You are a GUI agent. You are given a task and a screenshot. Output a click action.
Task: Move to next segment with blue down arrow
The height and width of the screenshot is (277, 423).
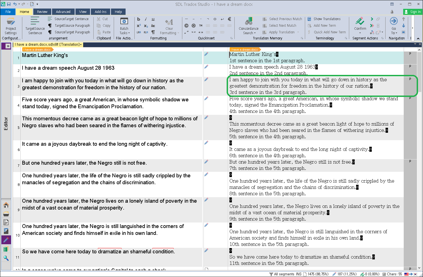(403, 26)
